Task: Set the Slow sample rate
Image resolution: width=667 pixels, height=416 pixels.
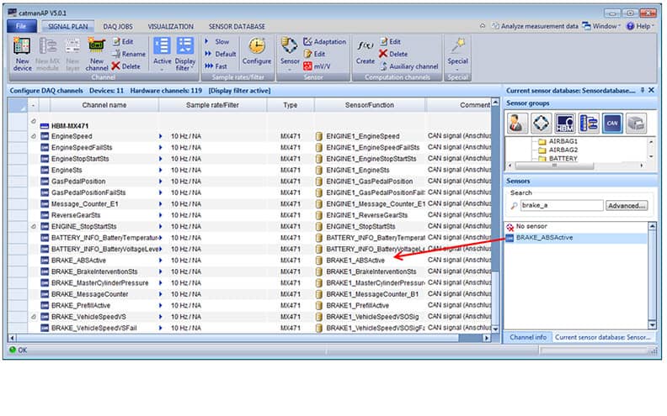Action: coord(217,42)
